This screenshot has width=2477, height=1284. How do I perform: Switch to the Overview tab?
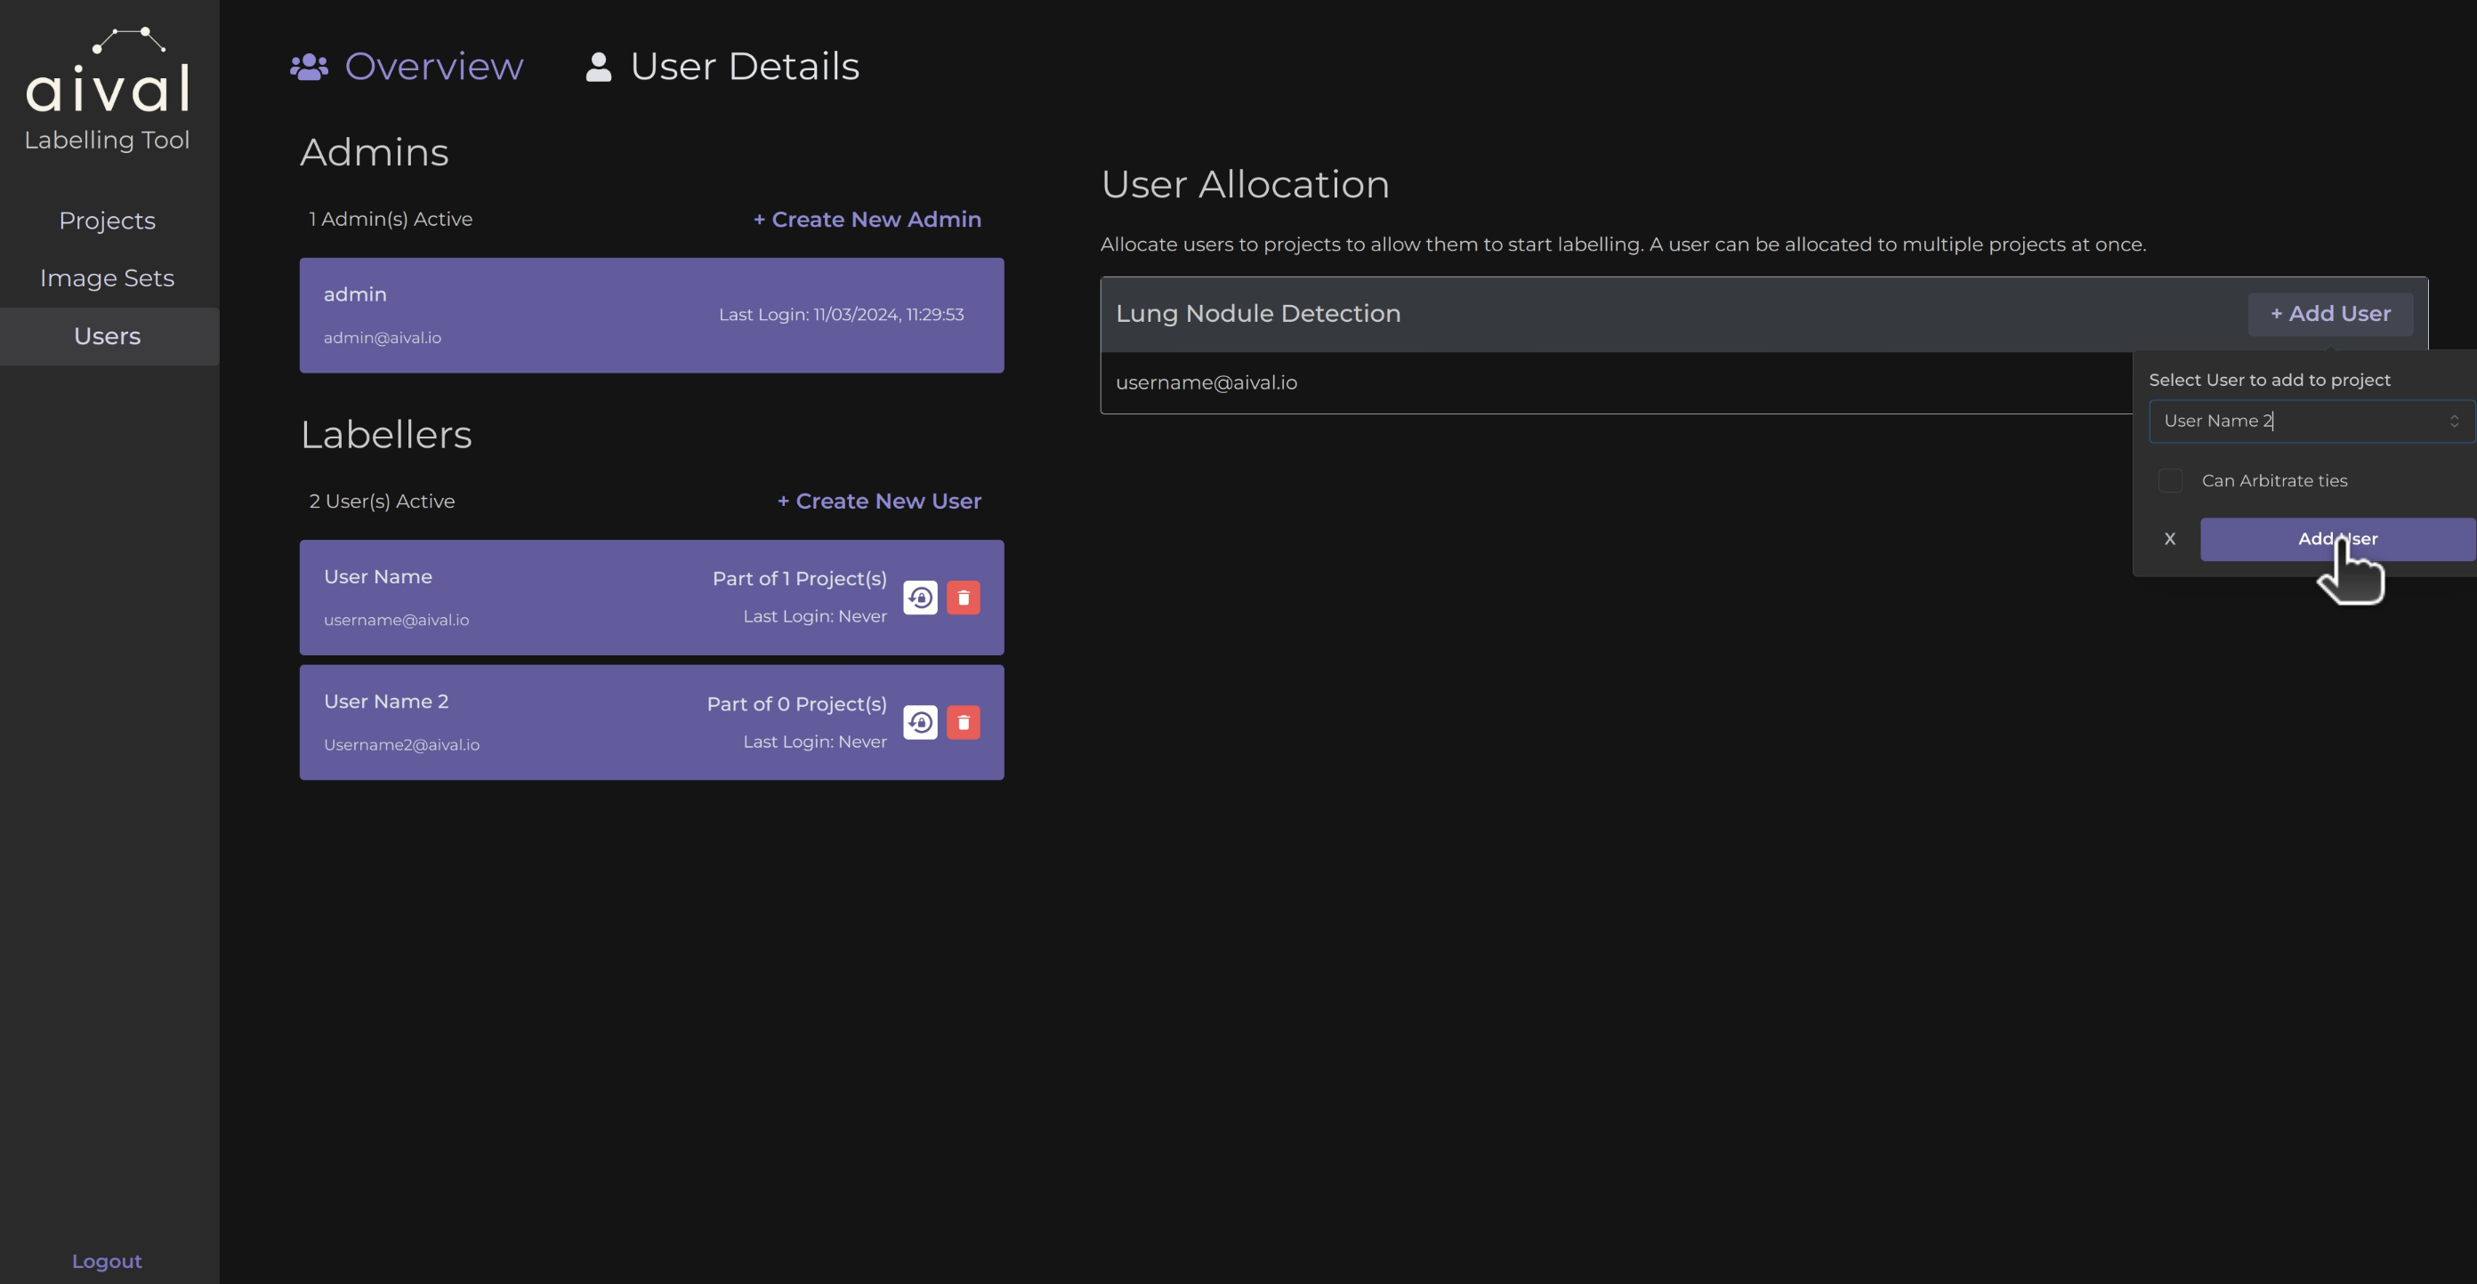407,67
